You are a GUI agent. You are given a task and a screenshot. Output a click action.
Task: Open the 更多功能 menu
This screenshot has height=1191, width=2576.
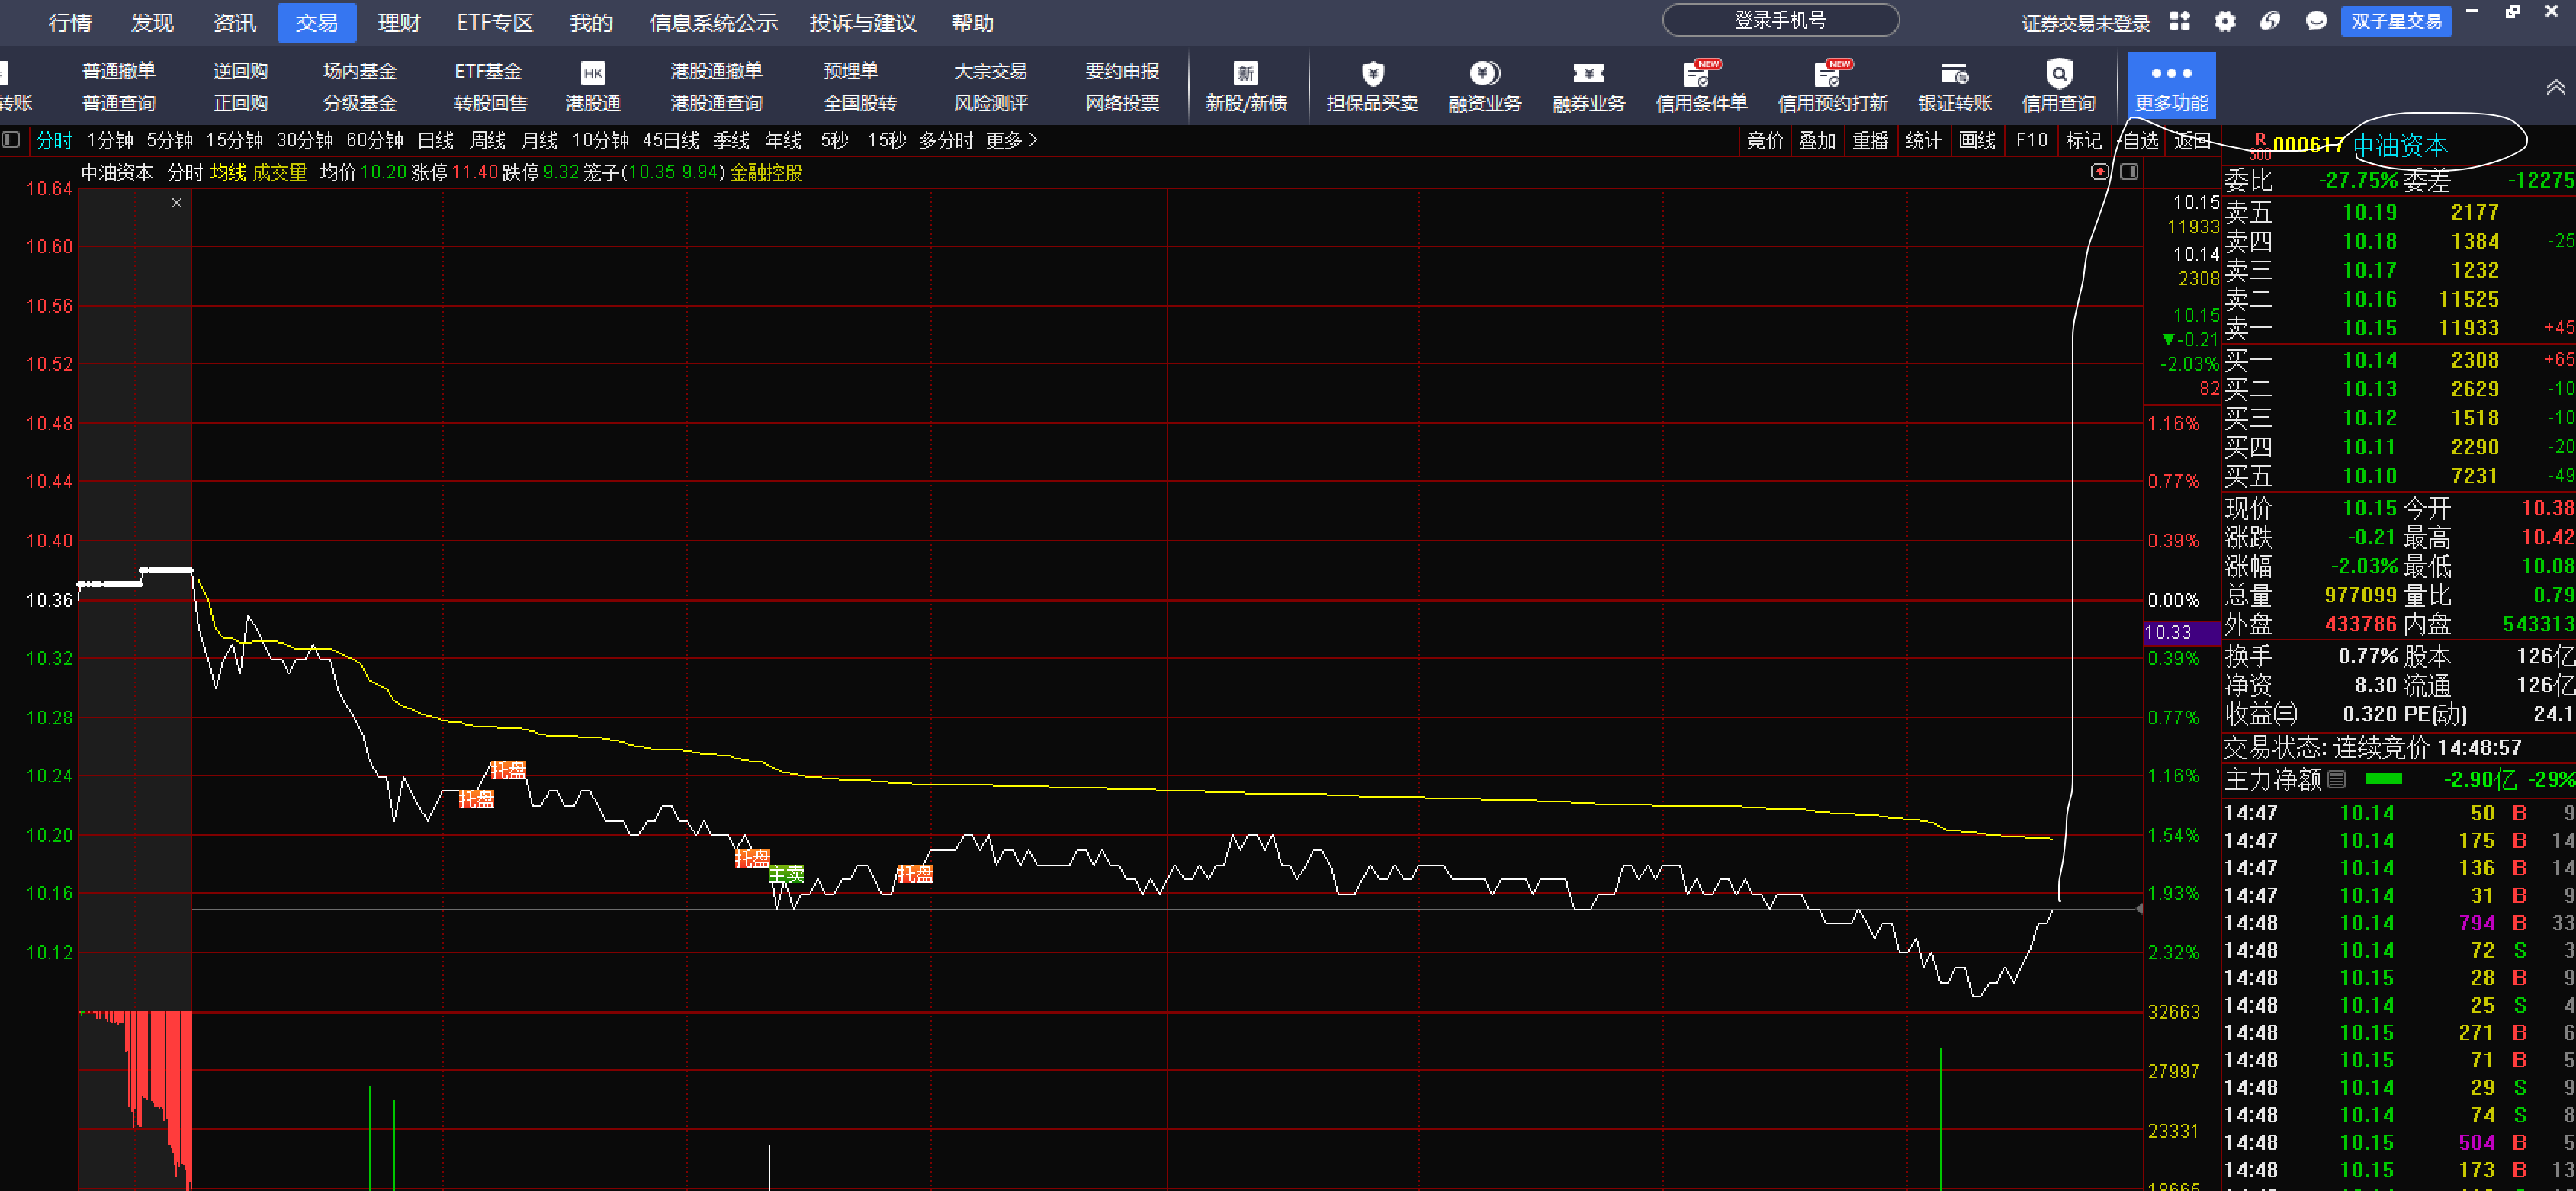[2171, 86]
